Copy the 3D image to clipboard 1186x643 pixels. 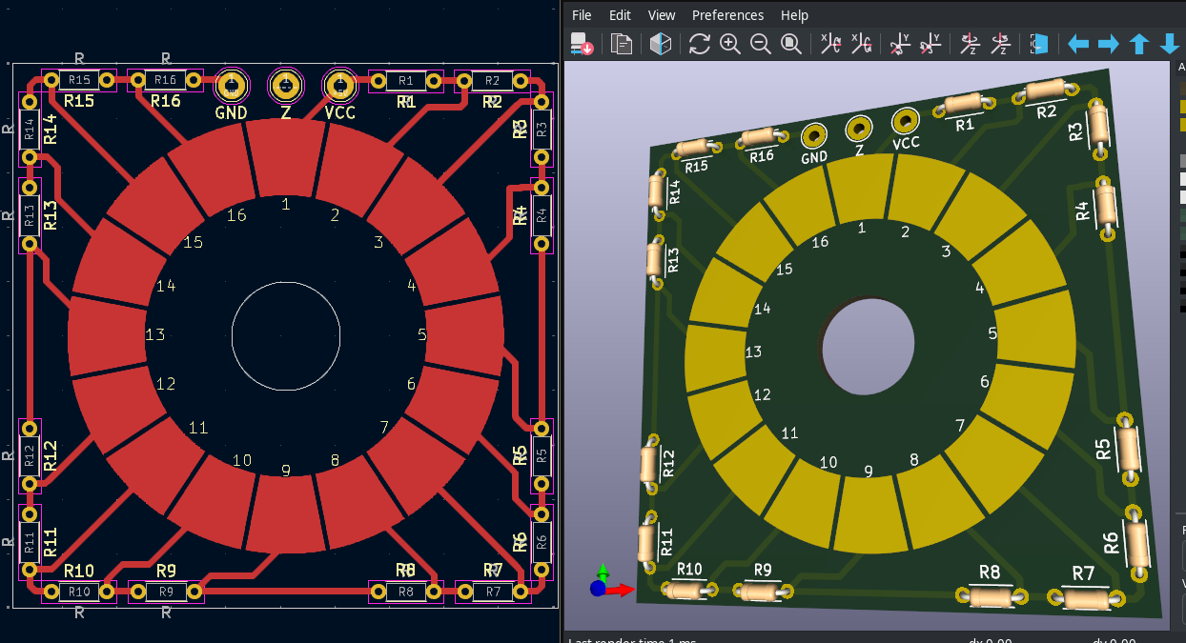tap(621, 43)
